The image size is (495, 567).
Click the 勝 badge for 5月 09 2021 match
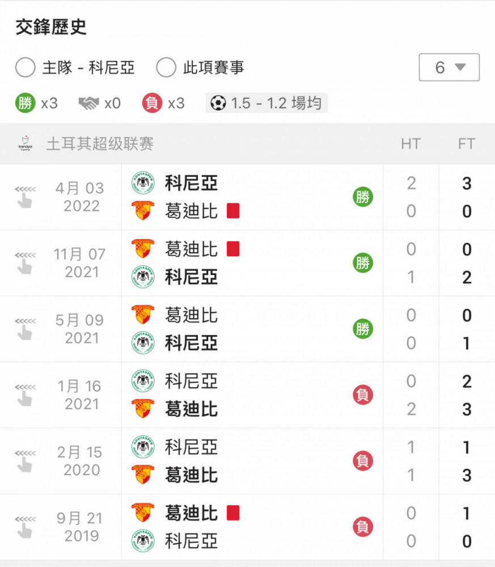[363, 329]
